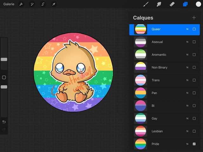Open blend mode N of Trans layer
The width and height of the screenshot is (203, 152).
click(x=187, y=80)
